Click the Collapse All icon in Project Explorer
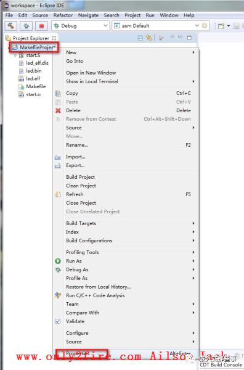 [x=140, y=38]
